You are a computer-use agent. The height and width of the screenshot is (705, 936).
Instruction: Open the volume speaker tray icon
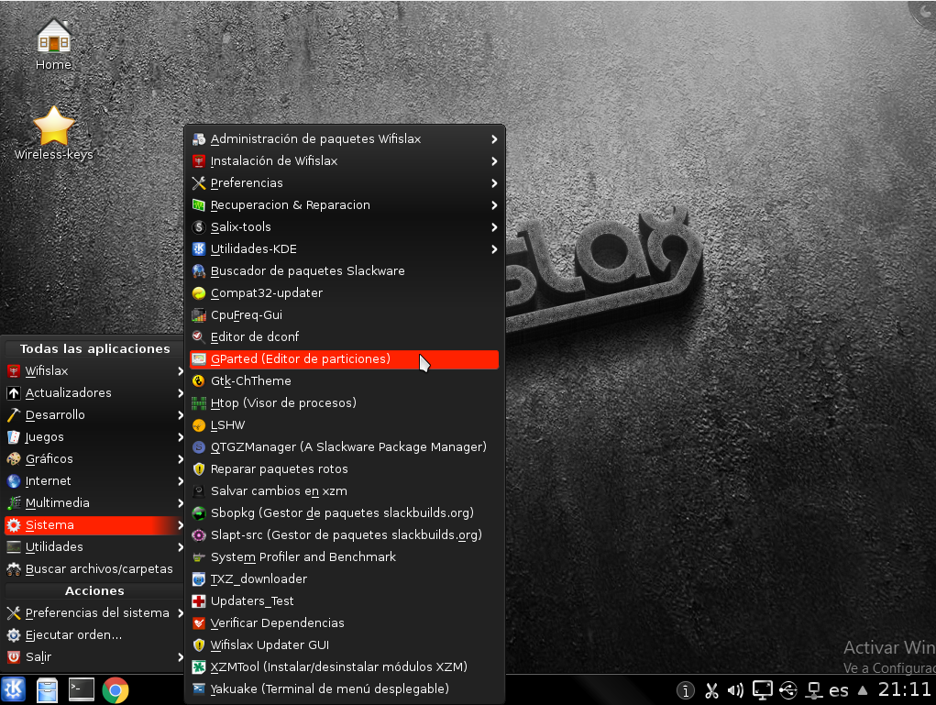click(735, 690)
